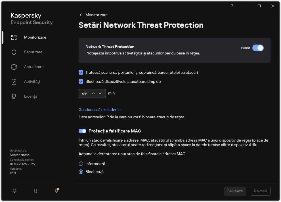This screenshot has width=281, height=202.
Task: Select the Securitate shield icon
Action: (x=14, y=52)
